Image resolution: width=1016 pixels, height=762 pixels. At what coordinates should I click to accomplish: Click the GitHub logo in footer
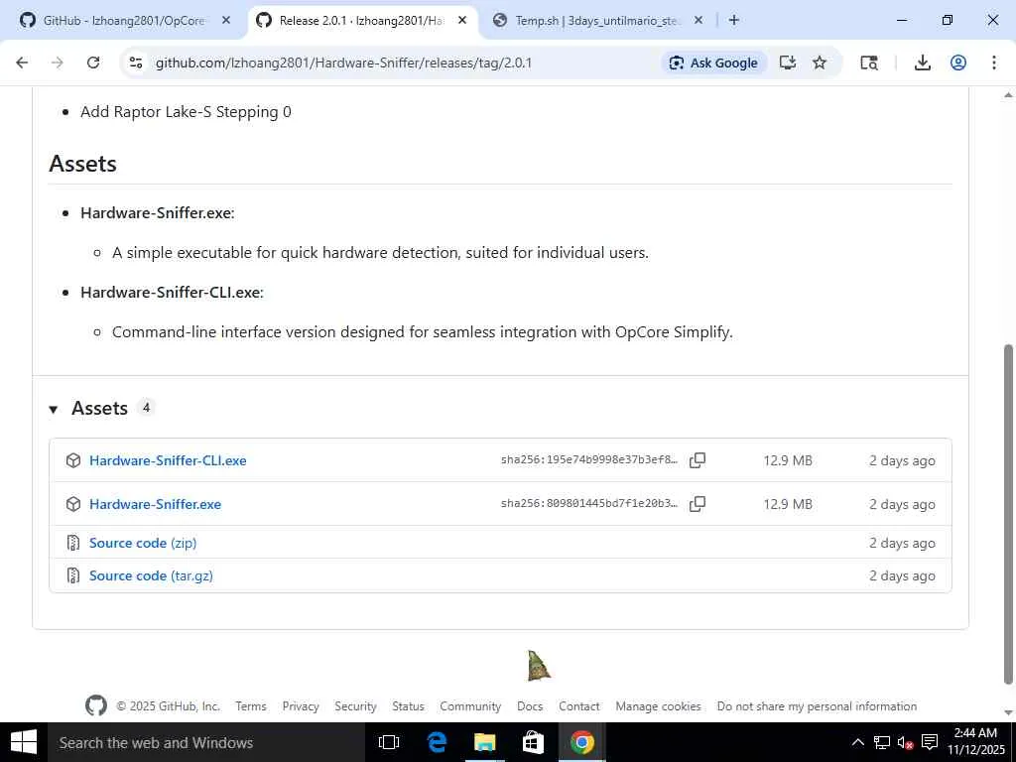pos(96,705)
